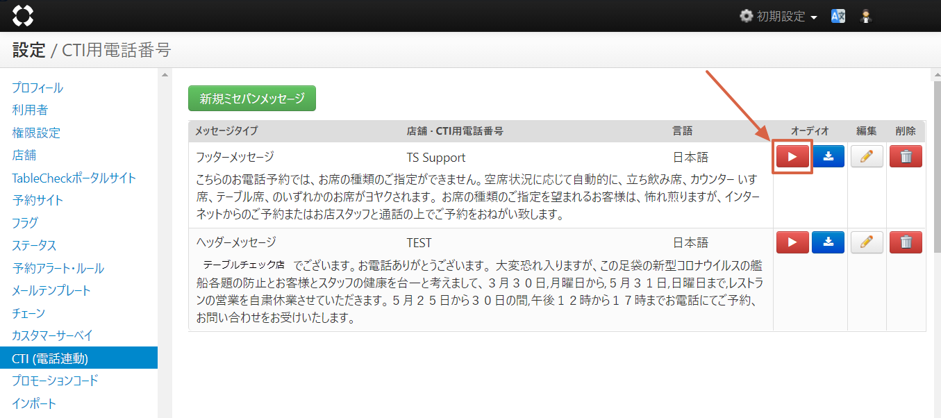
Task: Delete the フッターメッセージ row
Action: click(906, 157)
